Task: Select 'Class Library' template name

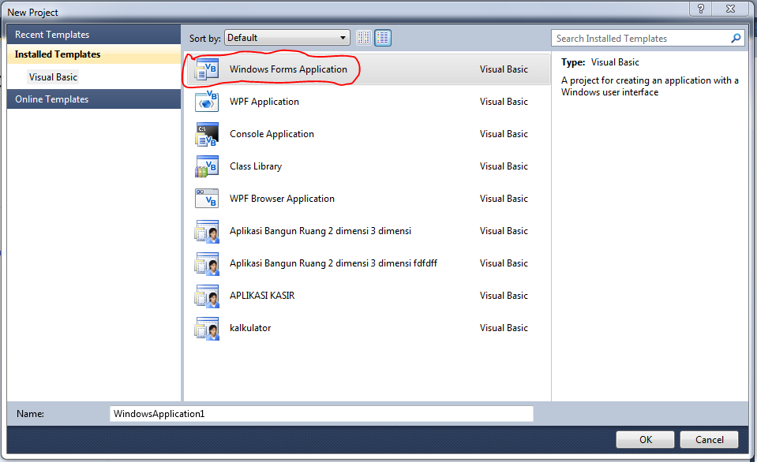Action: point(256,166)
